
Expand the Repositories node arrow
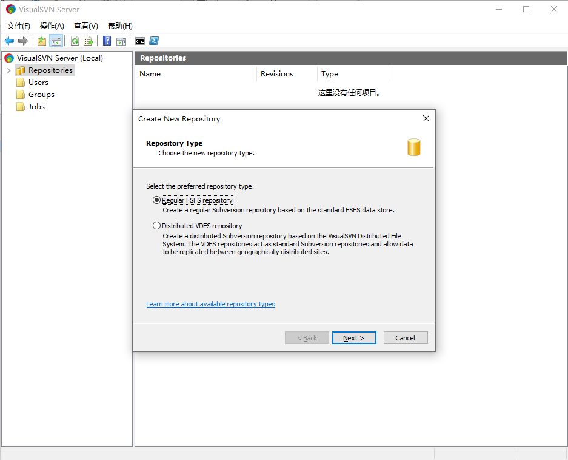9,70
